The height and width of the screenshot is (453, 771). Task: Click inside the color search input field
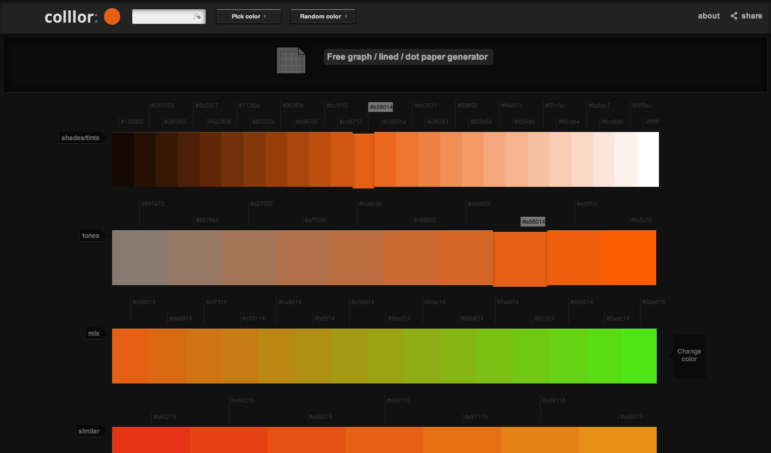click(x=163, y=16)
